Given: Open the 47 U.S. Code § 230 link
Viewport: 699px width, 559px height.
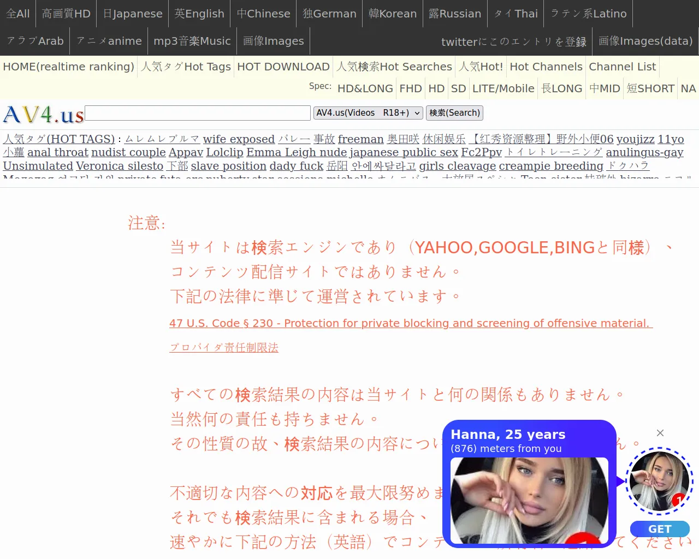Looking at the screenshot, I should pyautogui.click(x=411, y=323).
